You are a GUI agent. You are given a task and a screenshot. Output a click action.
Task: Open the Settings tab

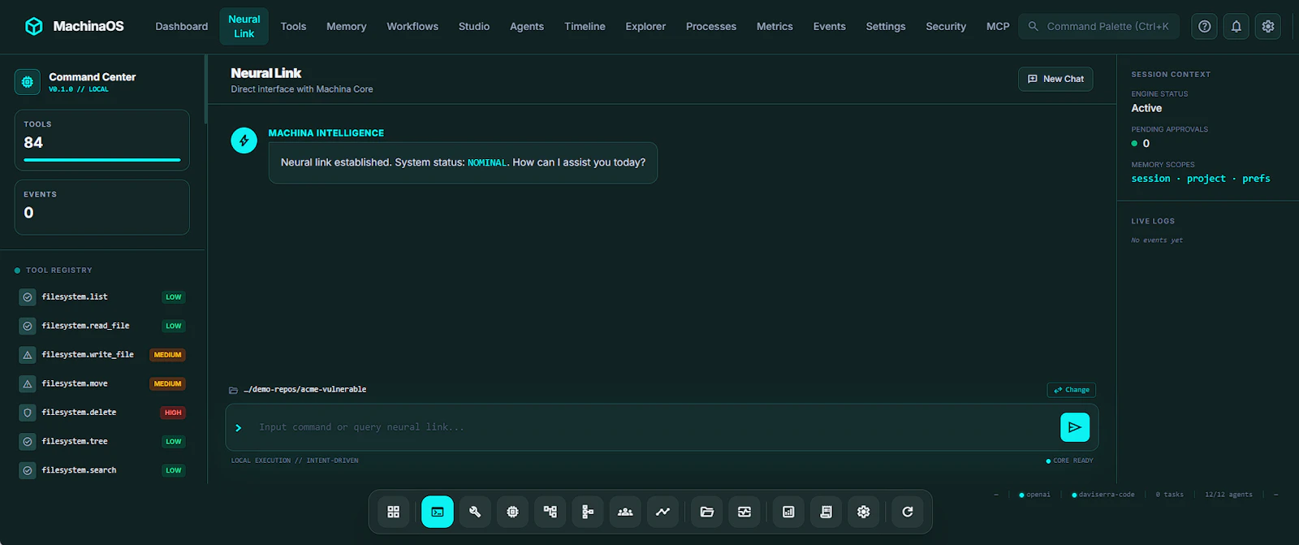(886, 26)
